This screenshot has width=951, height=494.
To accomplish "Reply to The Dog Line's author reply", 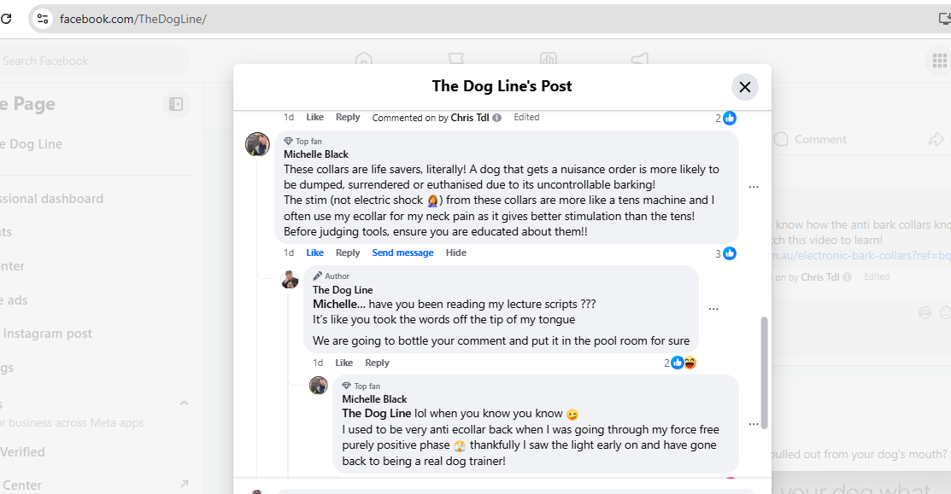I will coord(377,363).
